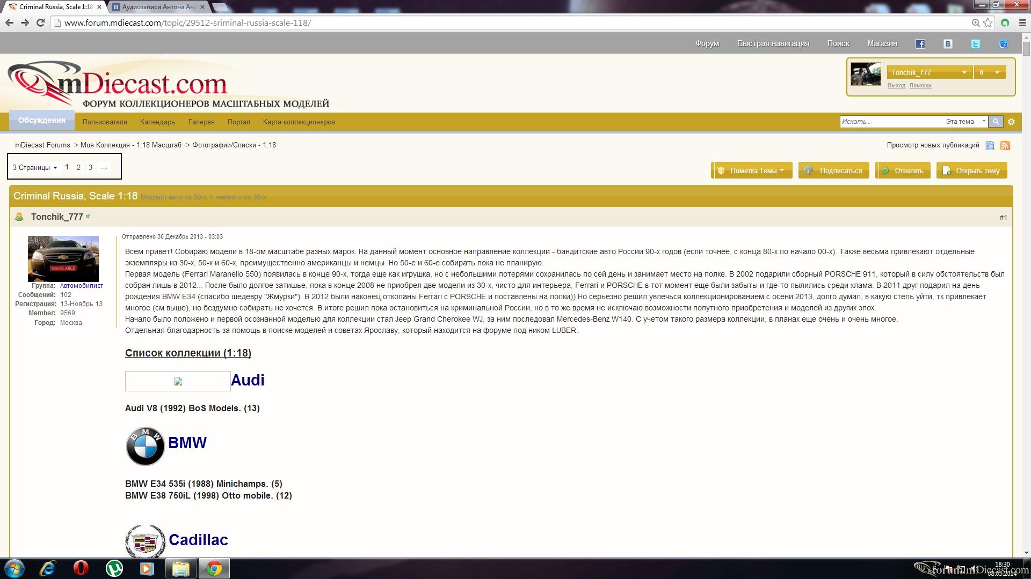The height and width of the screenshot is (579, 1031).
Task: Click the user avatar in header panel
Action: [866, 74]
